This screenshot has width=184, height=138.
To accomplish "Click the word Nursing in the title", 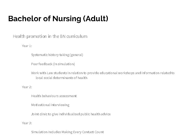I will pyautogui.click(x=67, y=19).
